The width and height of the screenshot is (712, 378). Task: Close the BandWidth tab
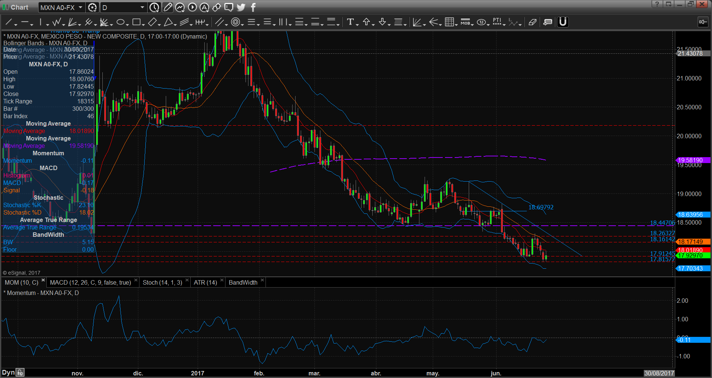(x=262, y=280)
